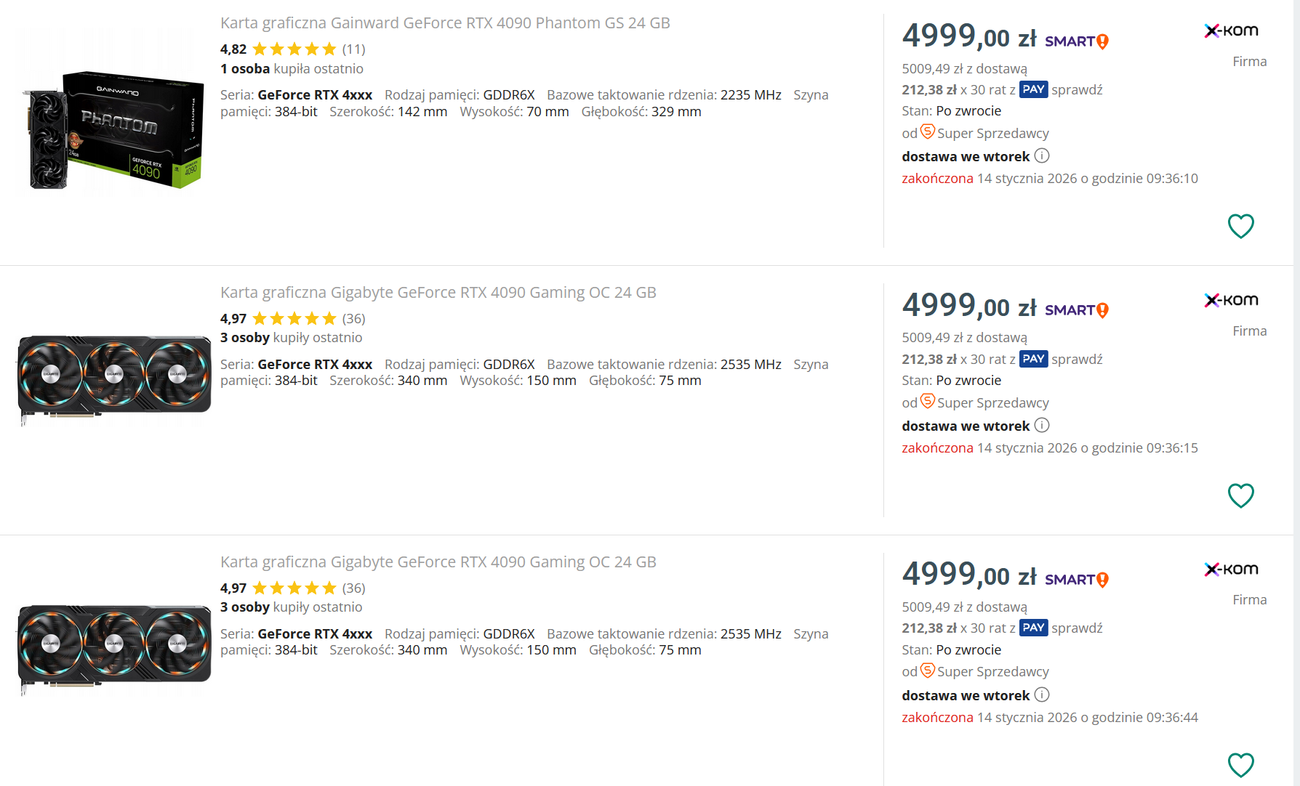This screenshot has width=1300, height=786.
Task: Open the Gigabyte Gaming OC listing ended 09:36:15
Action: click(x=438, y=293)
